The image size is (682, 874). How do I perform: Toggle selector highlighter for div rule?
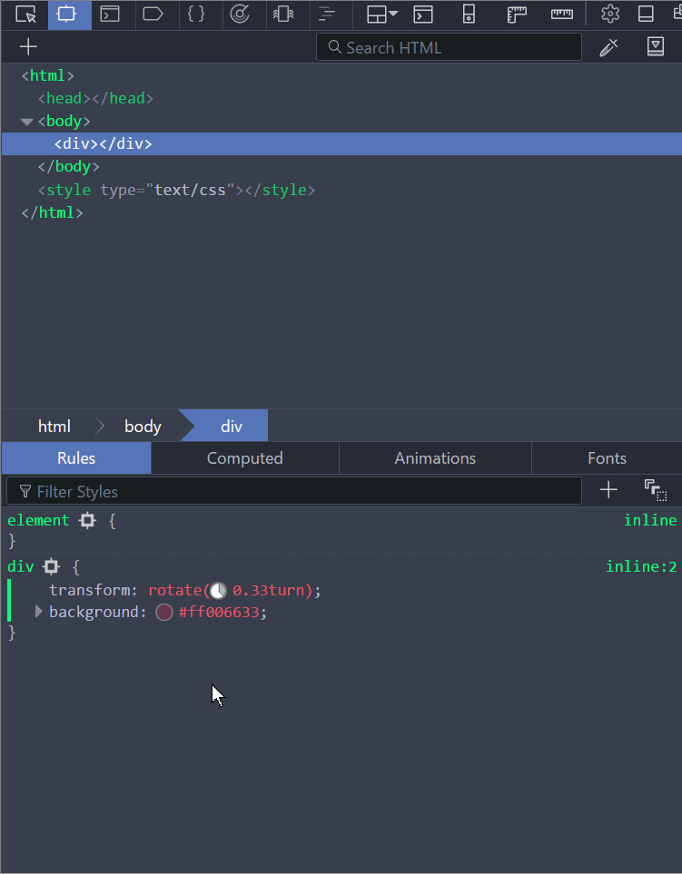tap(51, 567)
